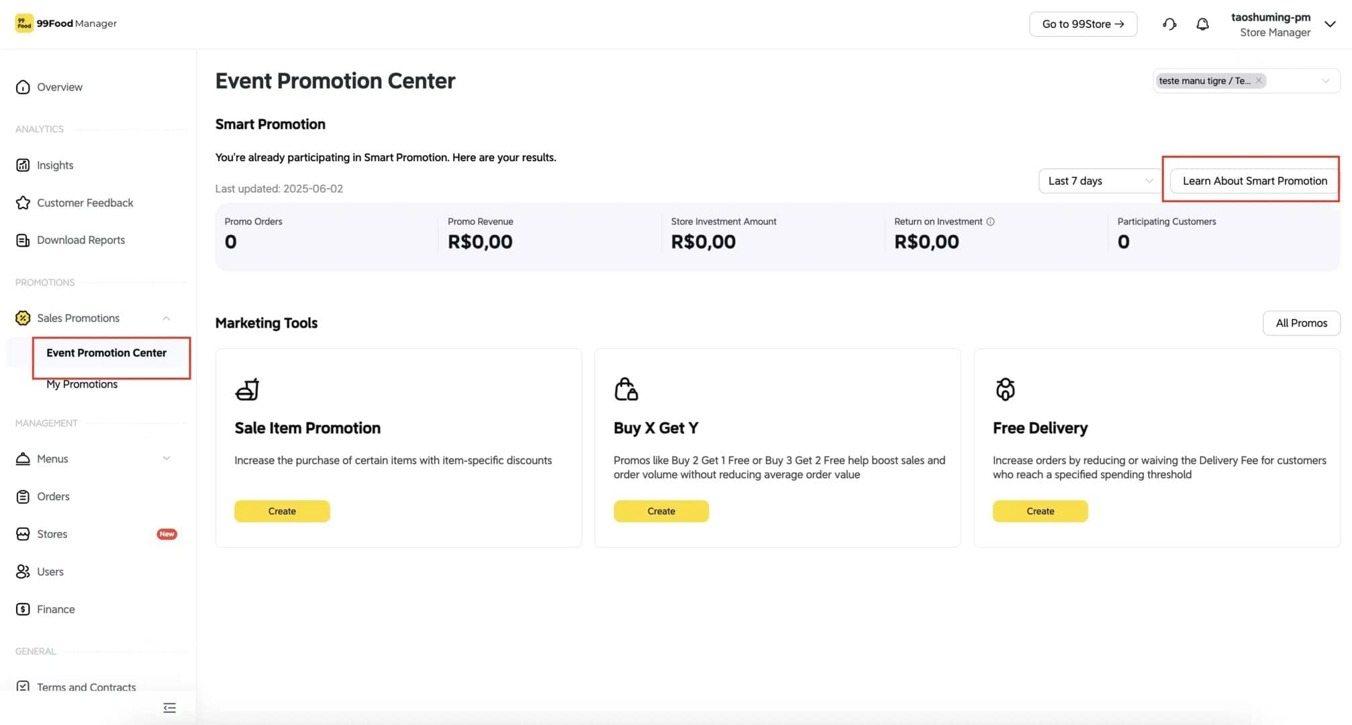Click the customer support headset icon
The image size is (1352, 725).
(x=1169, y=24)
